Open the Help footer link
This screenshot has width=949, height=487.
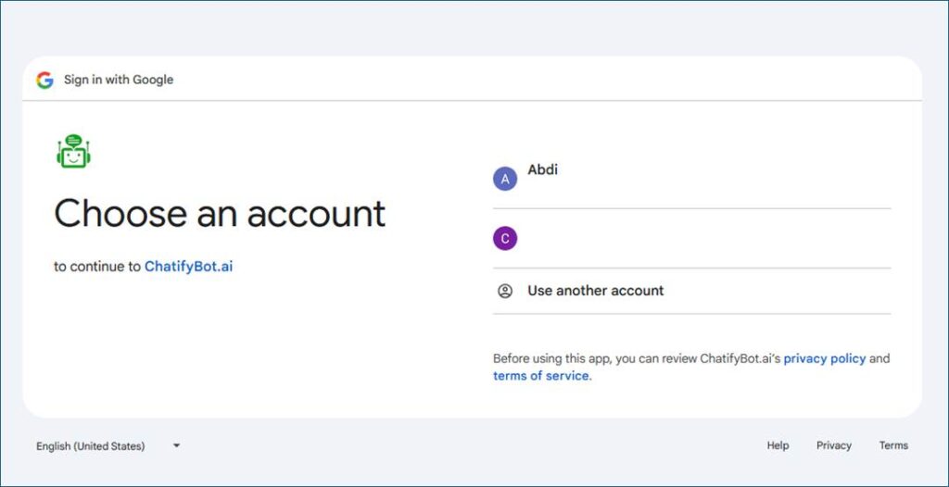(x=778, y=445)
